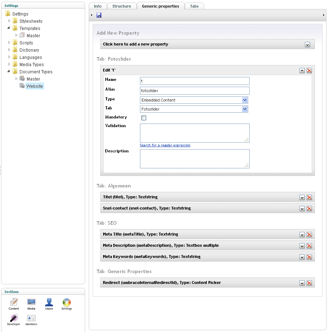Click here to add a new property
329x332 pixels.
coord(207,44)
